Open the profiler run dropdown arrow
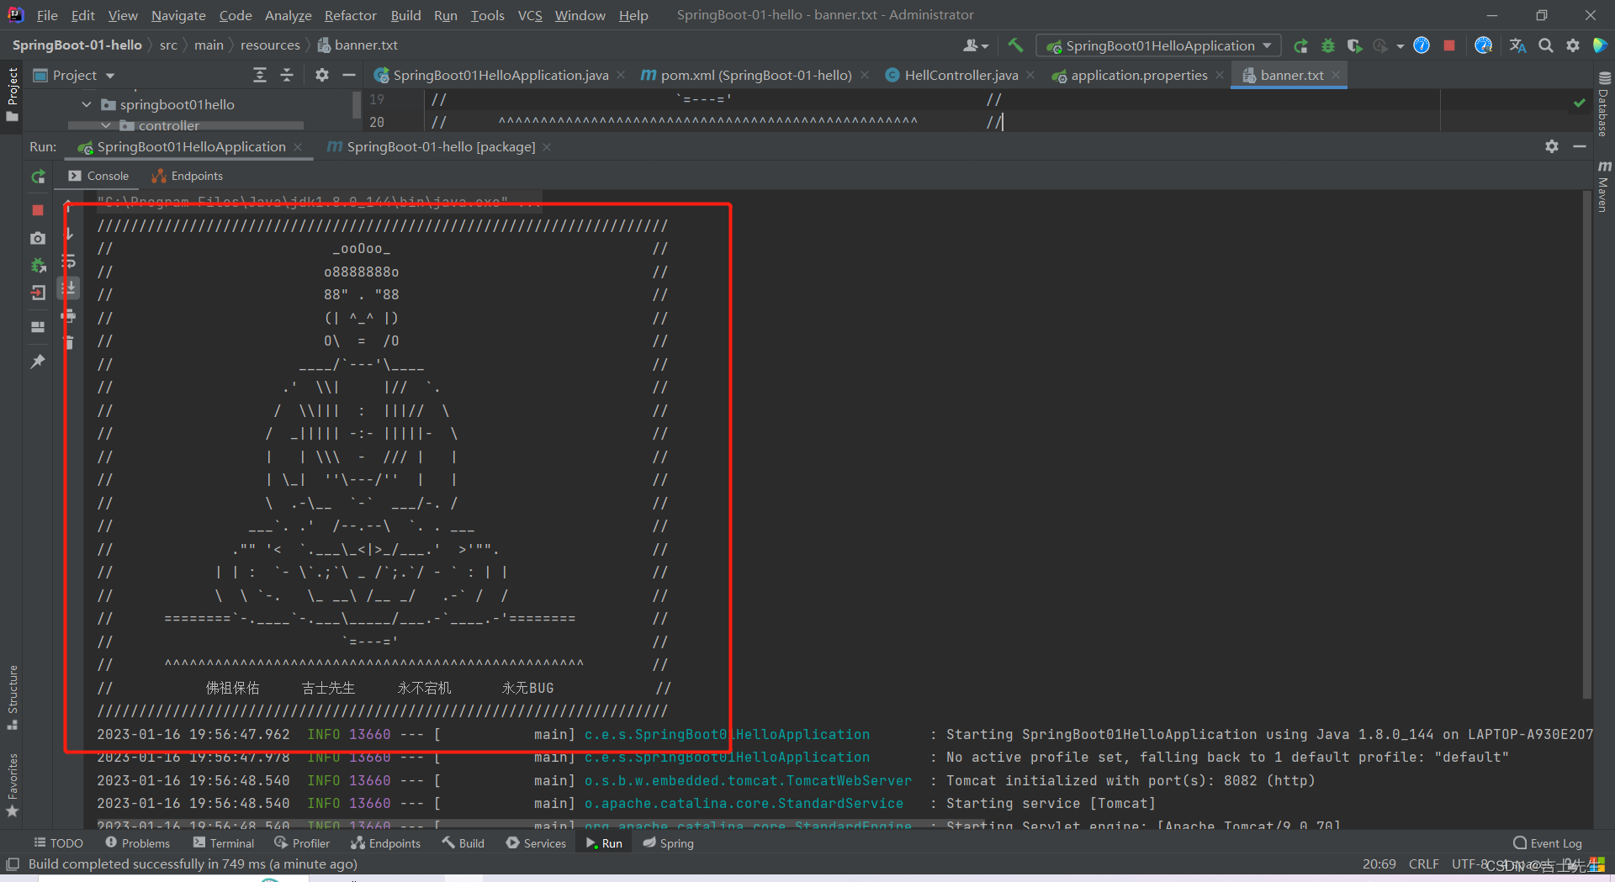The height and width of the screenshot is (882, 1615). tap(1400, 46)
